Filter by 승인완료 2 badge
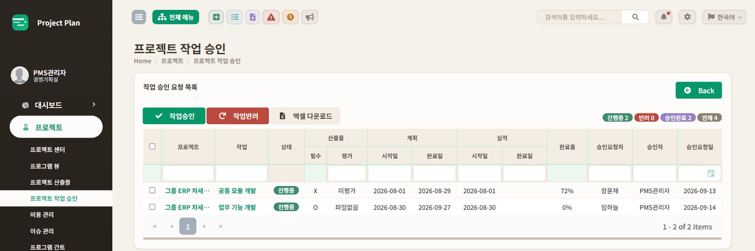This screenshot has width=755, height=251. point(678,118)
